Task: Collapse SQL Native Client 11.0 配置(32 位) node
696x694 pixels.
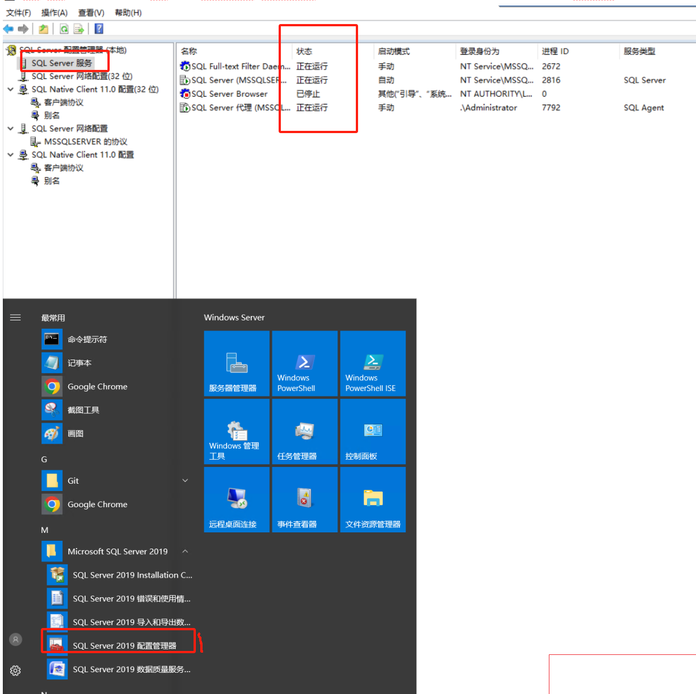Action: [10, 89]
